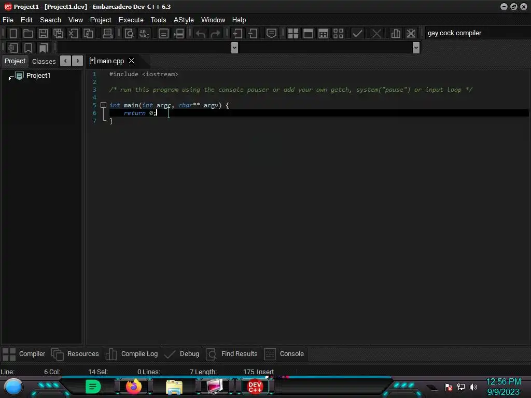Click the Undo arrow icon
This screenshot has height=398, width=531.
201,34
